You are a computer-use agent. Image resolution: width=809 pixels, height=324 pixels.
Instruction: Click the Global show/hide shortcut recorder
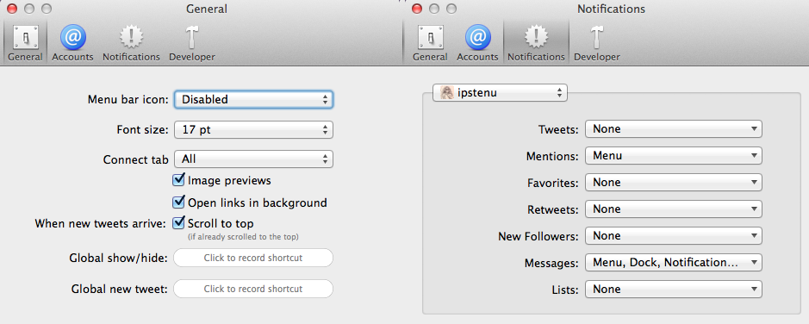click(253, 258)
